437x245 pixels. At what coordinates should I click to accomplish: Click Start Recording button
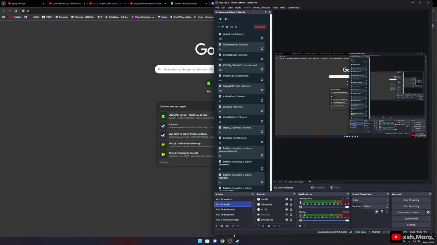click(x=411, y=206)
